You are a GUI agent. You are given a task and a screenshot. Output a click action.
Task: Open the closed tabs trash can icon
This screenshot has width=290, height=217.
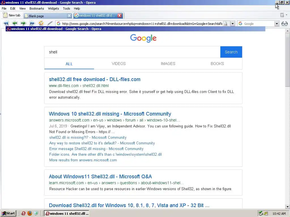(x=282, y=15)
